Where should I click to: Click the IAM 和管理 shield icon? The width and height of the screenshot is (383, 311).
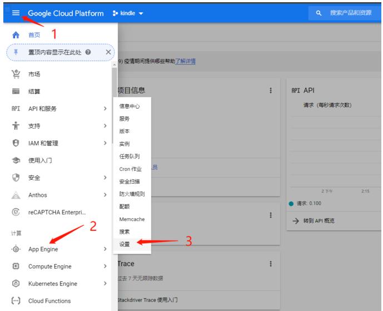16,143
